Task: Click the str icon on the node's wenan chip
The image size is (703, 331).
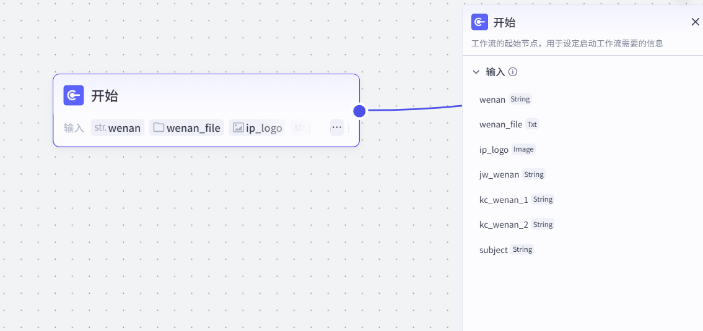Action: click(x=99, y=128)
